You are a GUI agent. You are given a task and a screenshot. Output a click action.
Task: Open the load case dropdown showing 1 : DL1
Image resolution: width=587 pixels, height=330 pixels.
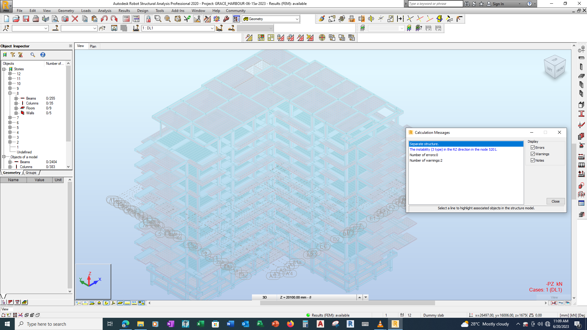(x=212, y=28)
